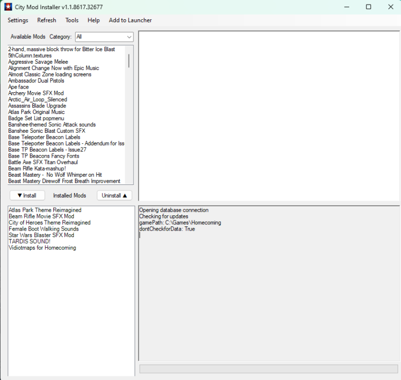Select Almost Classic Zone loading screens

pyautogui.click(x=50, y=74)
